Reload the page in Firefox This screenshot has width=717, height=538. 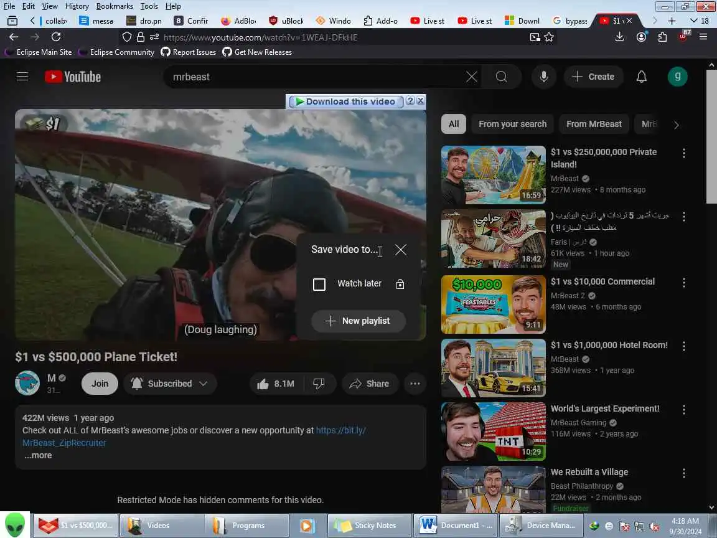[56, 37]
